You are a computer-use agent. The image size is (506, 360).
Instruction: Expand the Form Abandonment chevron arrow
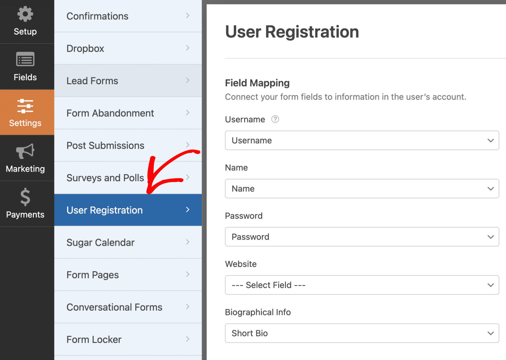click(x=188, y=112)
